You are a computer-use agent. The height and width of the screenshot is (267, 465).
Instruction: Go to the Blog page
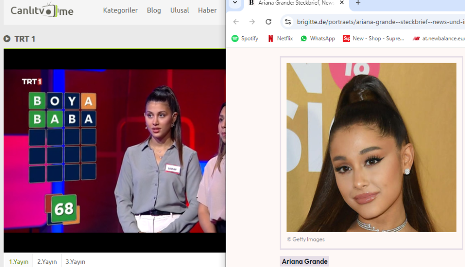(x=153, y=10)
